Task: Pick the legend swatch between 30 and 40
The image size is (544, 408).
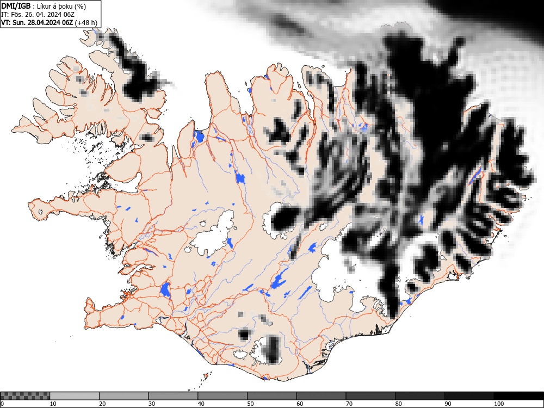Action: click(173, 396)
